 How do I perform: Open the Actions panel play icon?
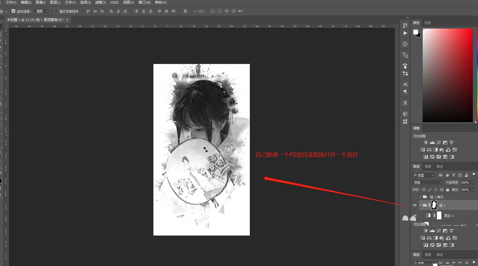pos(405,33)
